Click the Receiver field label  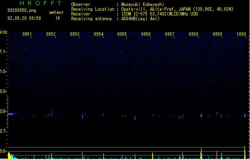[81, 14]
